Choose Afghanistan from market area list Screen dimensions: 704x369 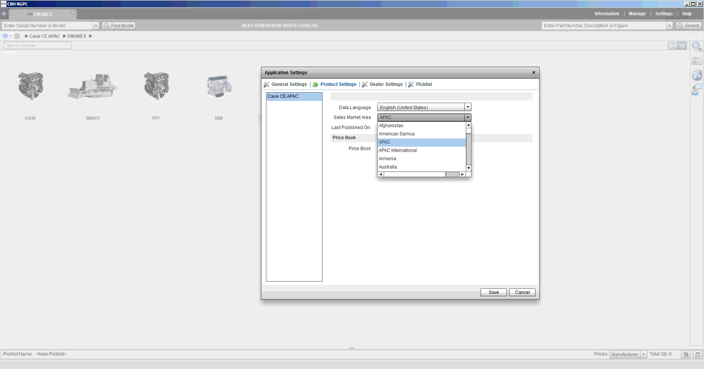tap(422, 126)
